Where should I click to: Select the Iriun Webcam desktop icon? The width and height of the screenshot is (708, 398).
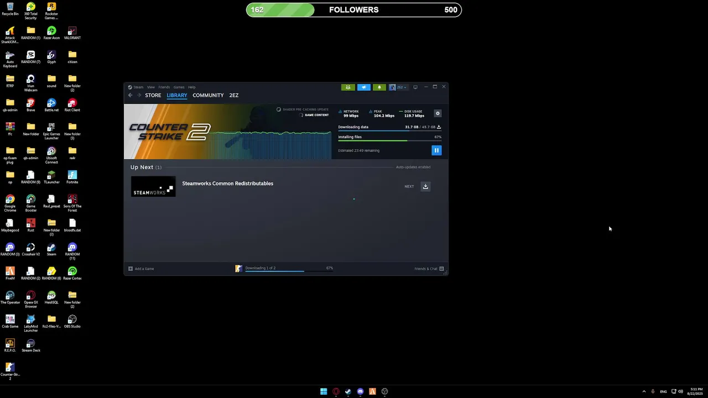point(30,83)
